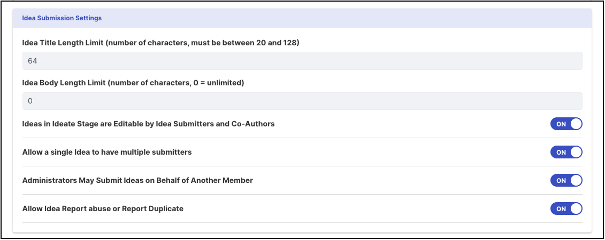This screenshot has width=605, height=240.
Task: Click the Allow a single Idea label text
Action: [107, 152]
